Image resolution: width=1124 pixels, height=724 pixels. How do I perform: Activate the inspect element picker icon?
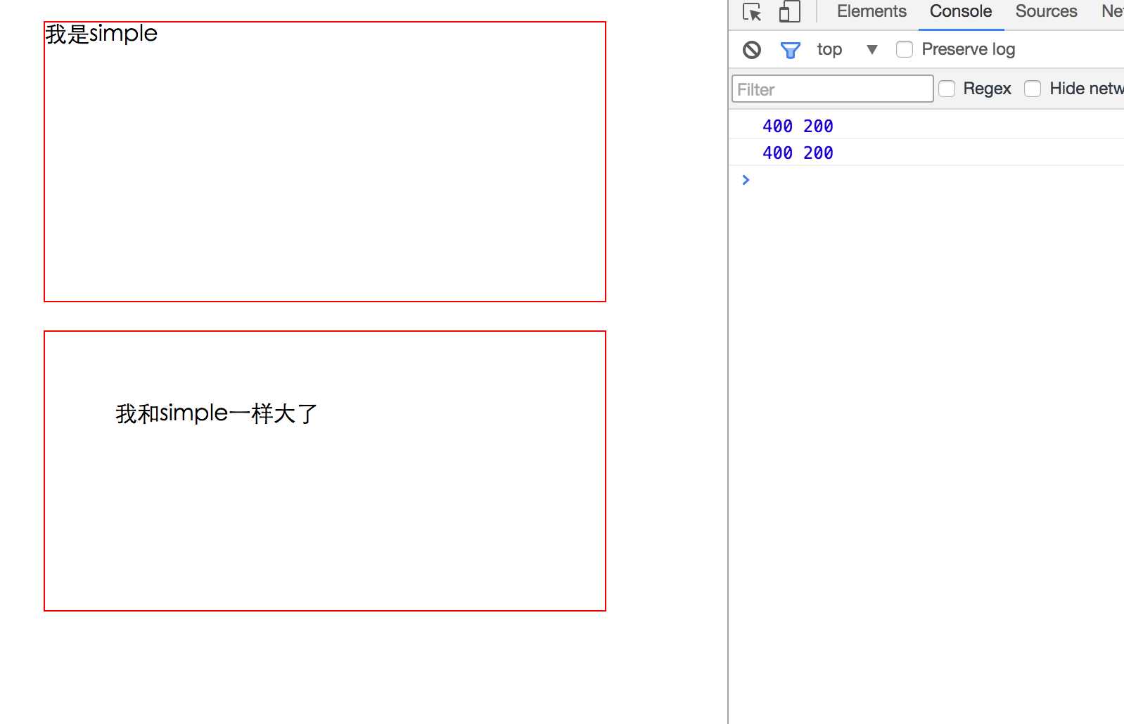coord(752,12)
